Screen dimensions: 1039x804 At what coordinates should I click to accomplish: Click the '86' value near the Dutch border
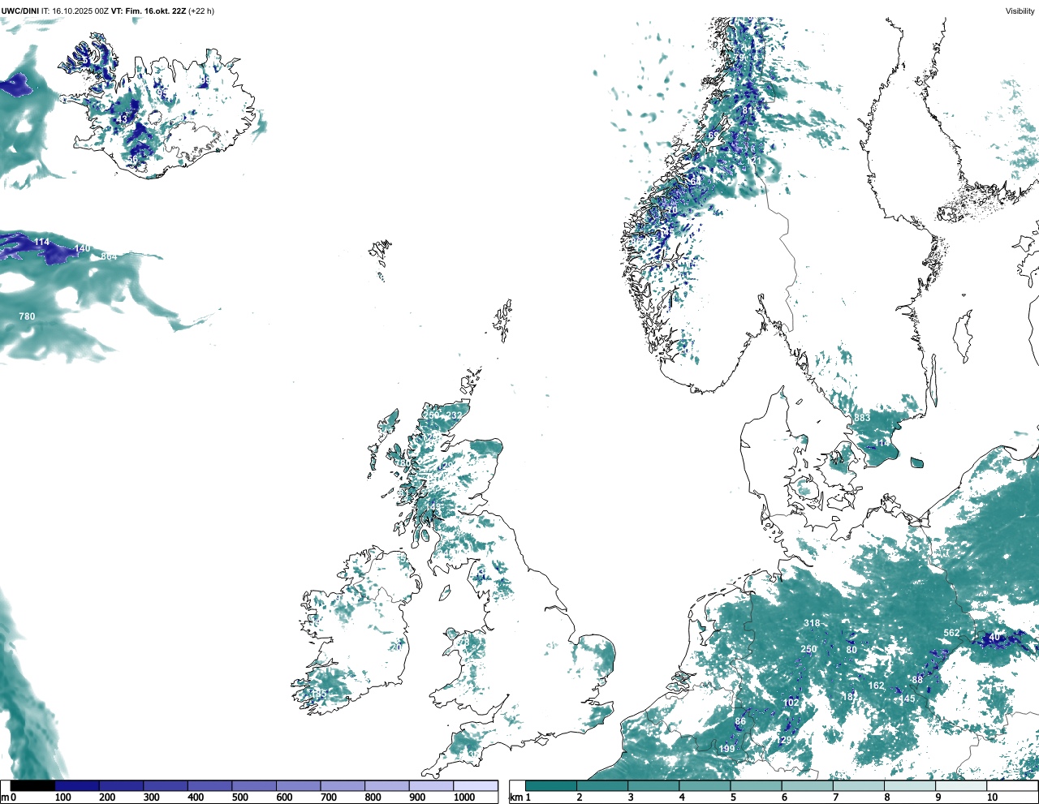pyautogui.click(x=740, y=721)
